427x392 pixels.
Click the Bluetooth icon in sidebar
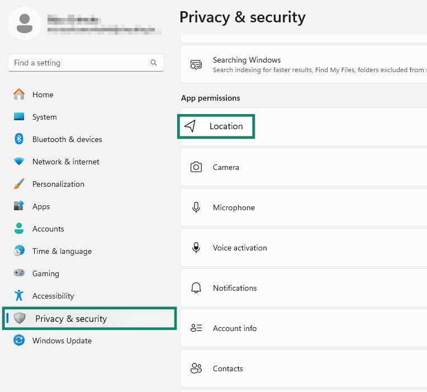click(19, 139)
